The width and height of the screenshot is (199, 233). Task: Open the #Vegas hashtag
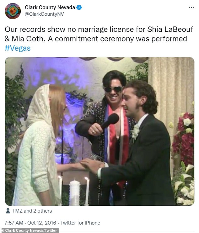click(x=18, y=48)
